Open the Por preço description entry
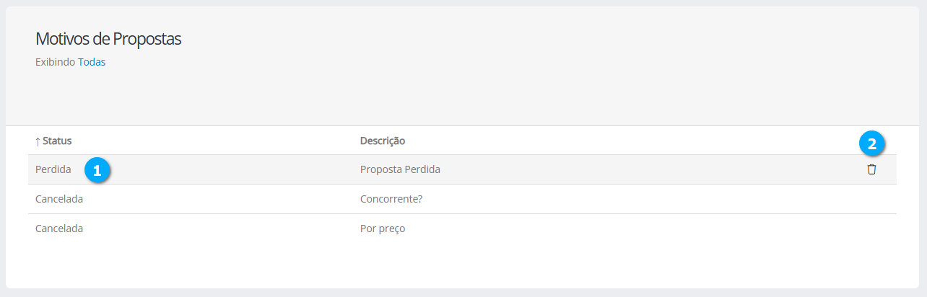The height and width of the screenshot is (297, 927). pyautogui.click(x=383, y=229)
